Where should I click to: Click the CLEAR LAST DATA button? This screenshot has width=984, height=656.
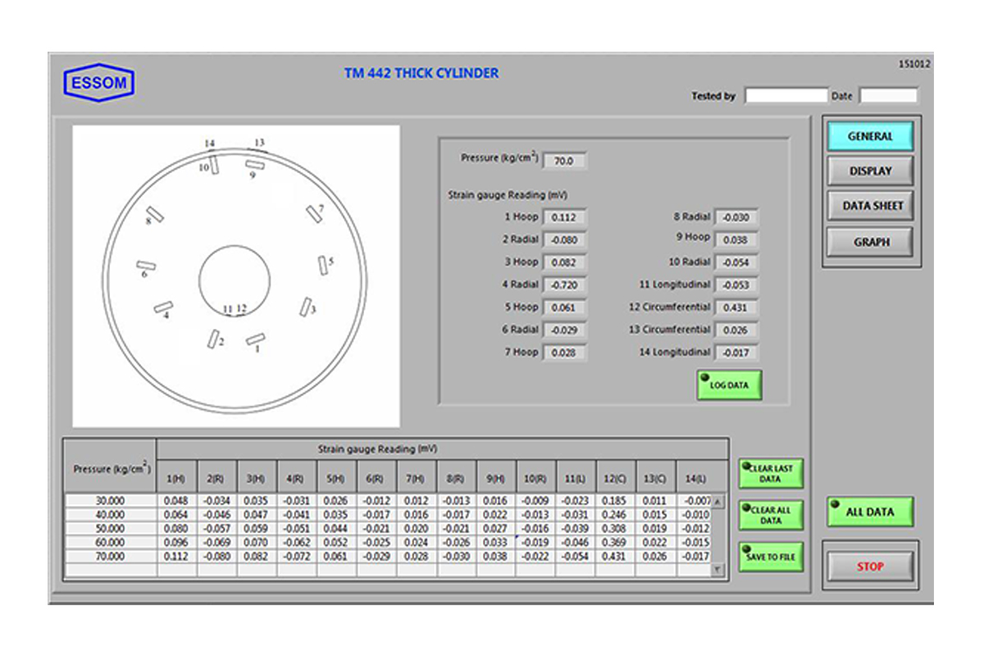tap(771, 473)
